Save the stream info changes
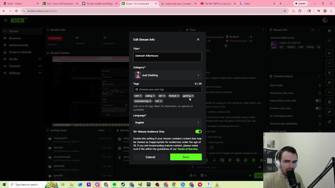The height and width of the screenshot is (188, 335). pos(186,157)
